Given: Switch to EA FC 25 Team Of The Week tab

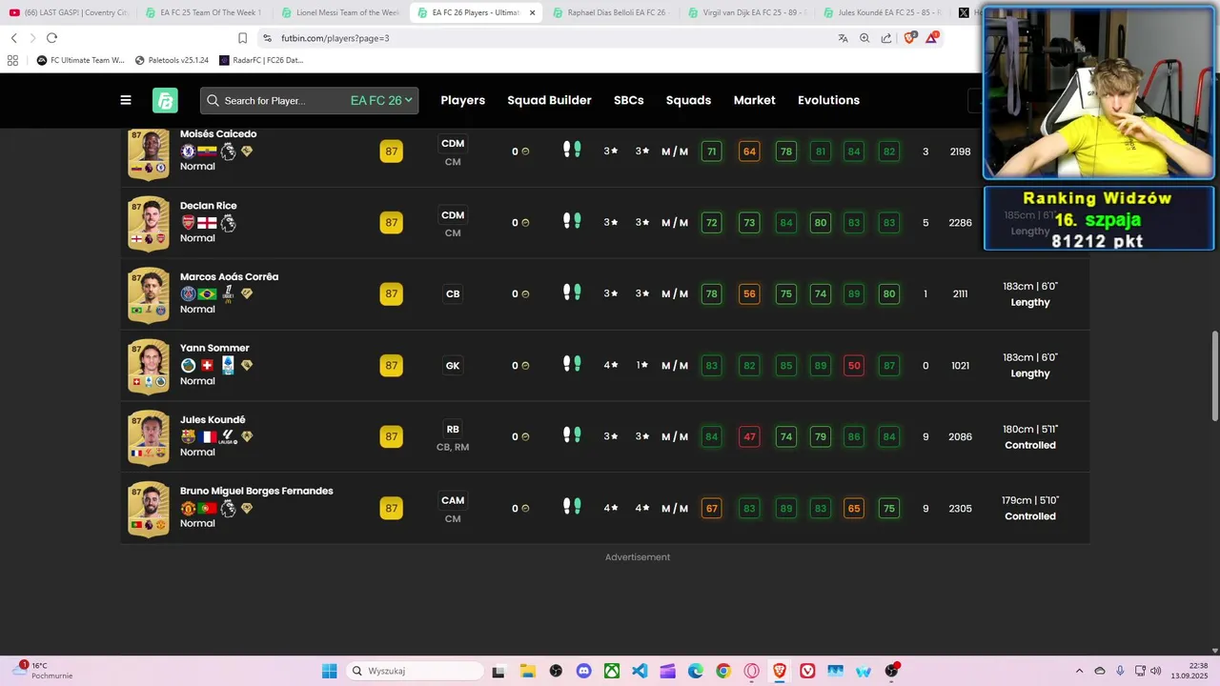Looking at the screenshot, I should 204,12.
